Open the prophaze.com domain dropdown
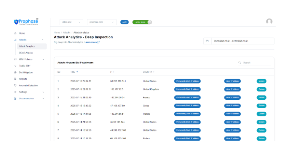This screenshot has height=157, width=291. [x=101, y=22]
